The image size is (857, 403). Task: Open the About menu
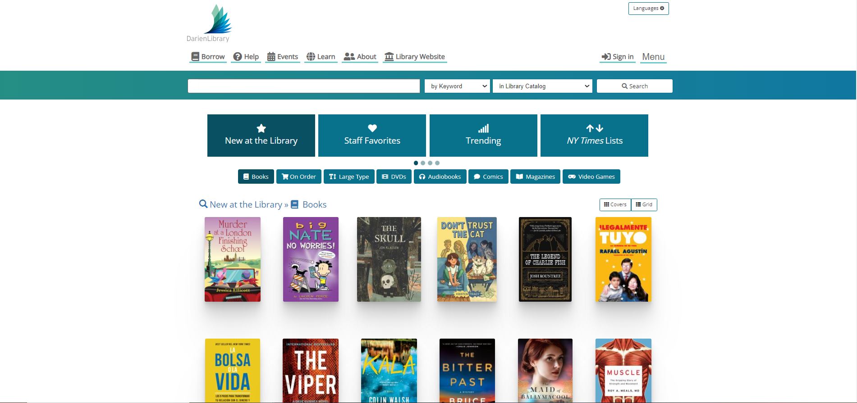(360, 57)
